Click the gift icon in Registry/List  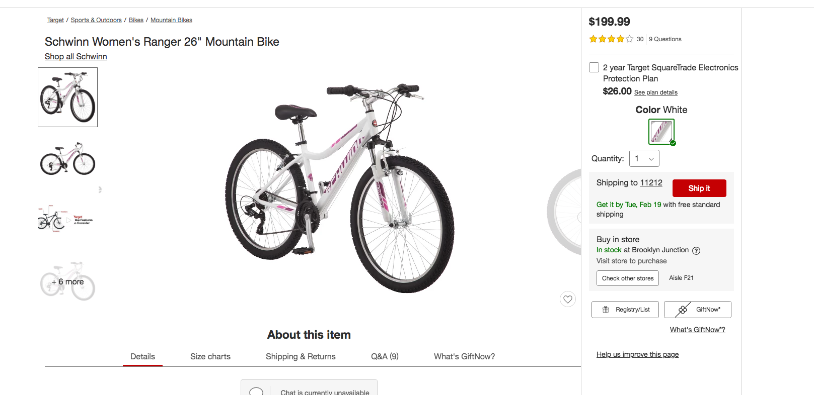[x=606, y=310]
